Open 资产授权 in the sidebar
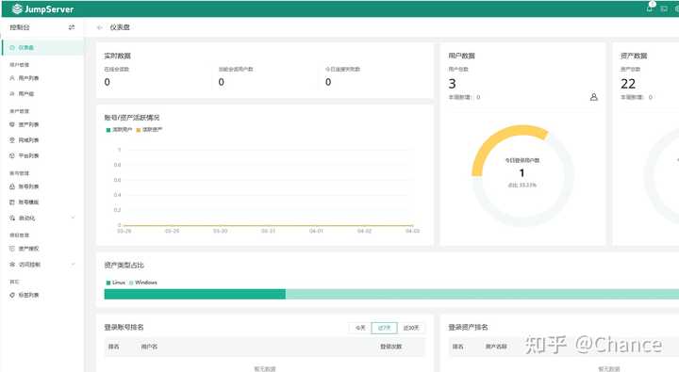This screenshot has height=372, width=679. tap(28, 249)
